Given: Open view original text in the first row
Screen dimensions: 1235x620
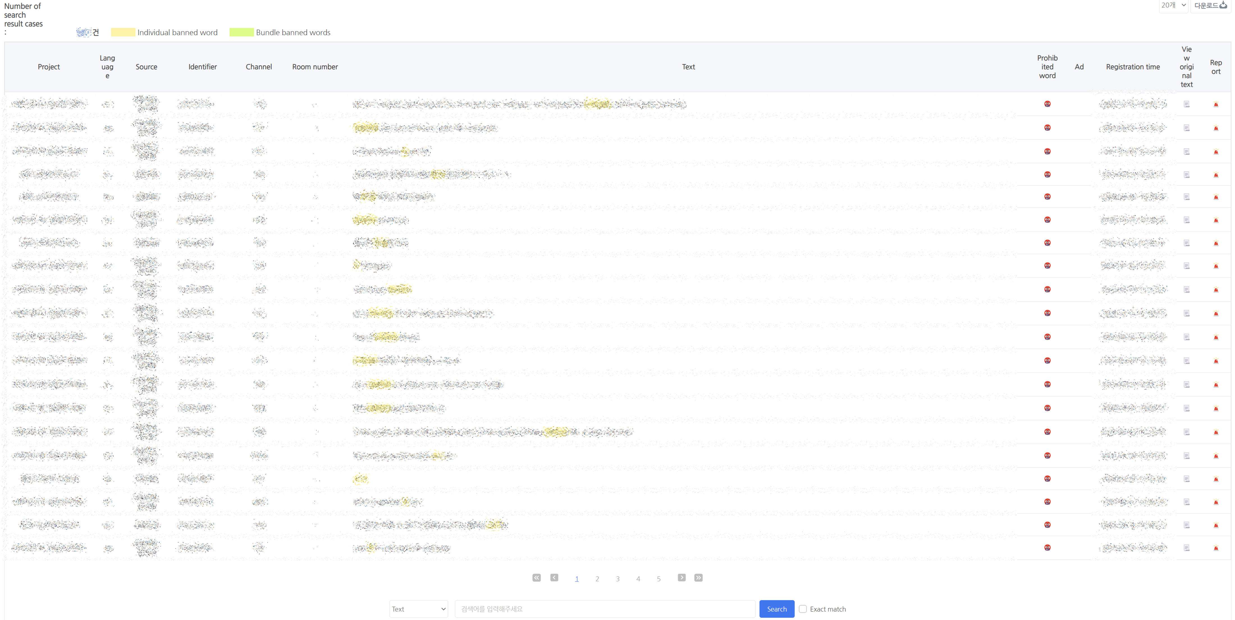Looking at the screenshot, I should click(1186, 104).
